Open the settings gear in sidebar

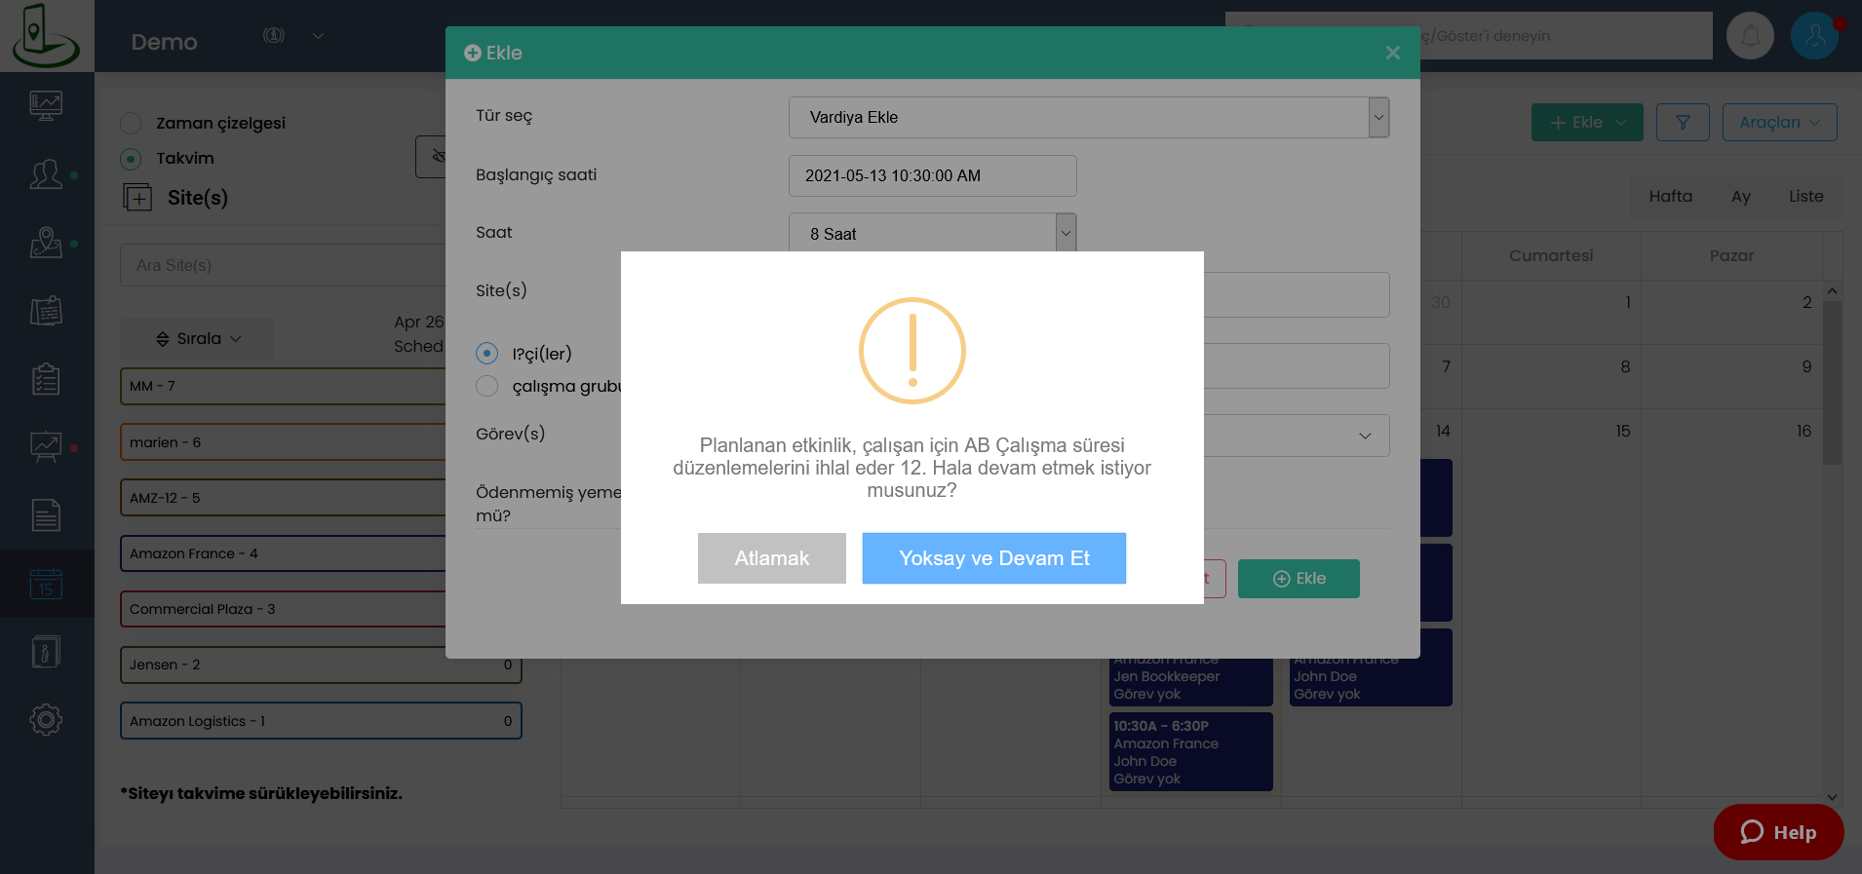tap(46, 720)
